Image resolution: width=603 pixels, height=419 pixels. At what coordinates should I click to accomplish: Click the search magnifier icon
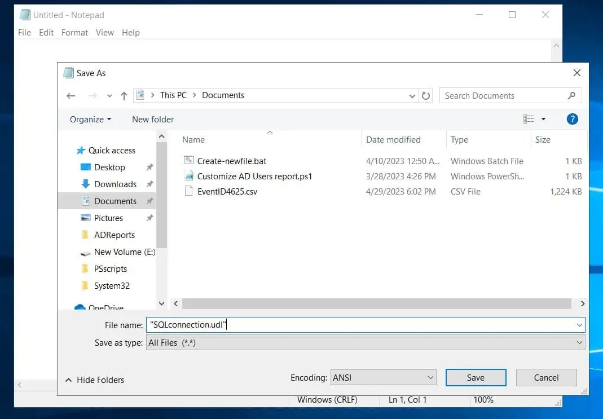(x=571, y=95)
